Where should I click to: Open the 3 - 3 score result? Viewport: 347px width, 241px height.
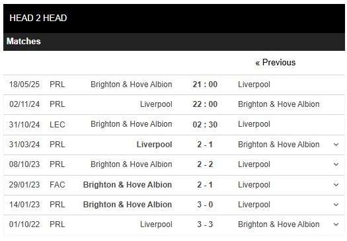point(205,224)
